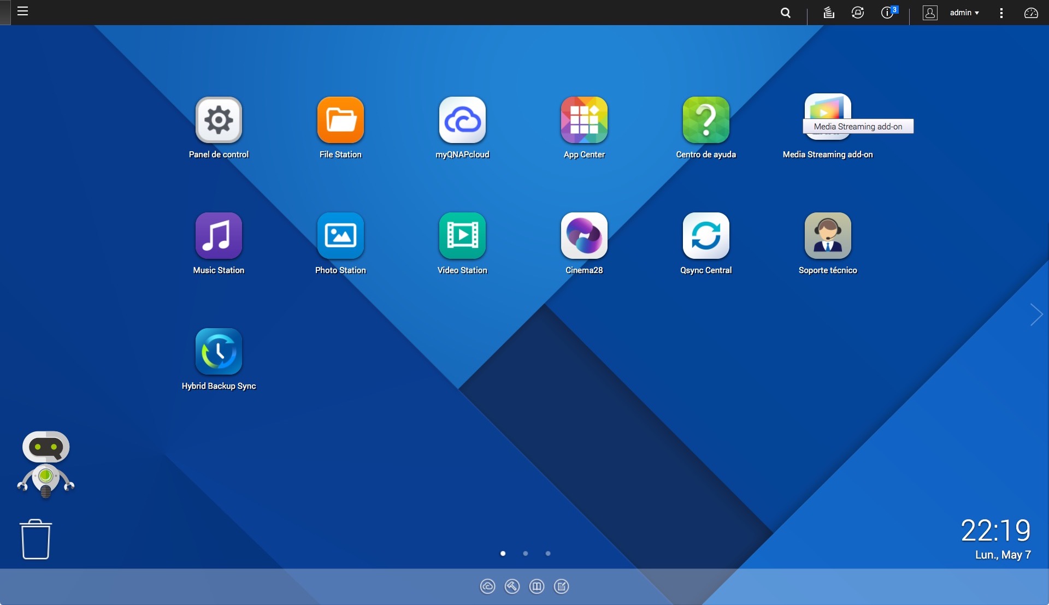Screen dimensions: 1049x605
Task: Open the desktop trash bin
Action: [x=36, y=539]
